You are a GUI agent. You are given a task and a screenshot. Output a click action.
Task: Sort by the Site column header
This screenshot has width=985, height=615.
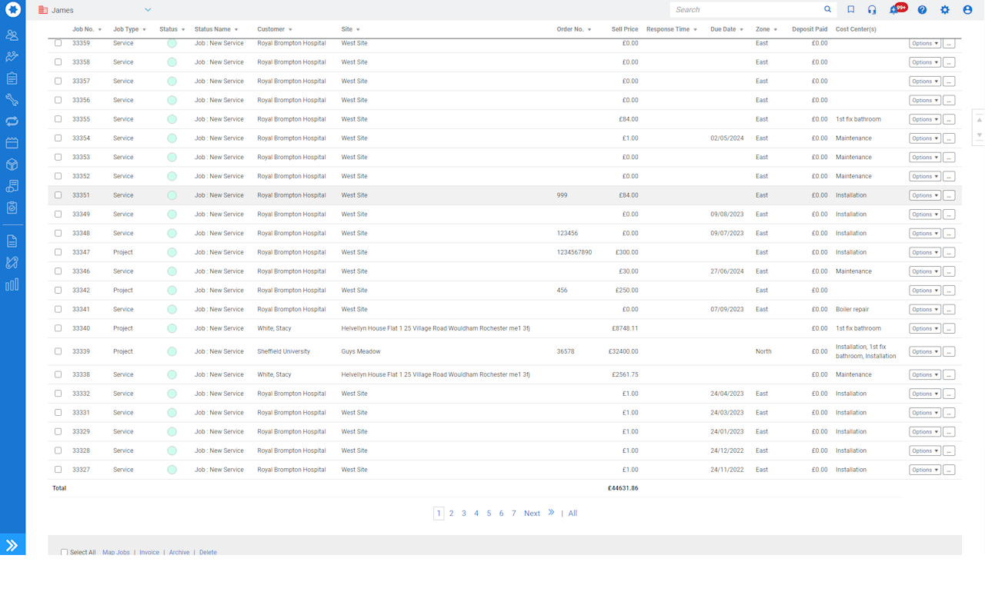(347, 29)
